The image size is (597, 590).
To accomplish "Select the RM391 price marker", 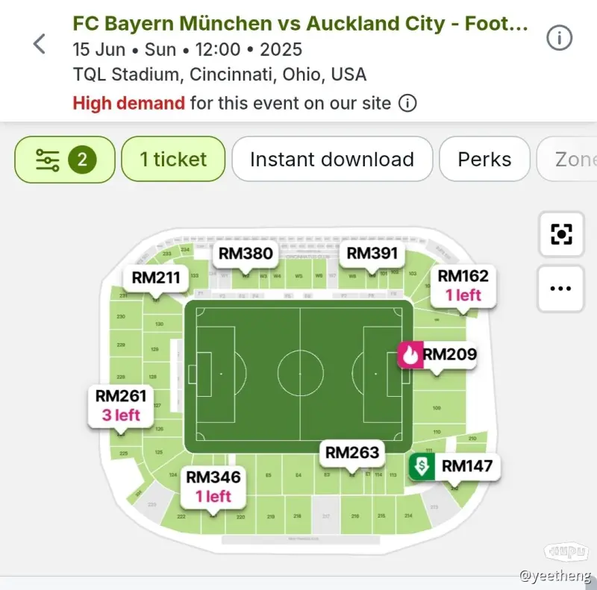I will 372,254.
